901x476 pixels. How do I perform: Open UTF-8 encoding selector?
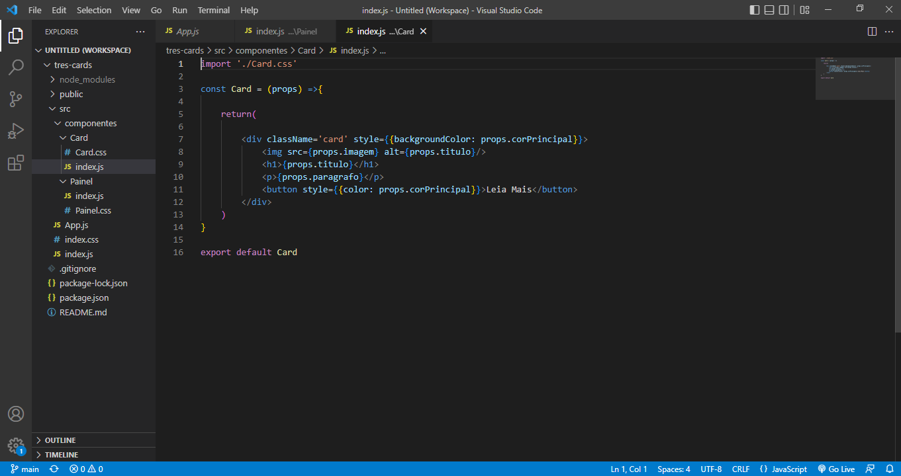coord(711,468)
